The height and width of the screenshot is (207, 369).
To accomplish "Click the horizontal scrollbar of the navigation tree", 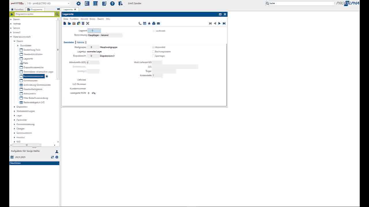I will [x=27, y=145].
